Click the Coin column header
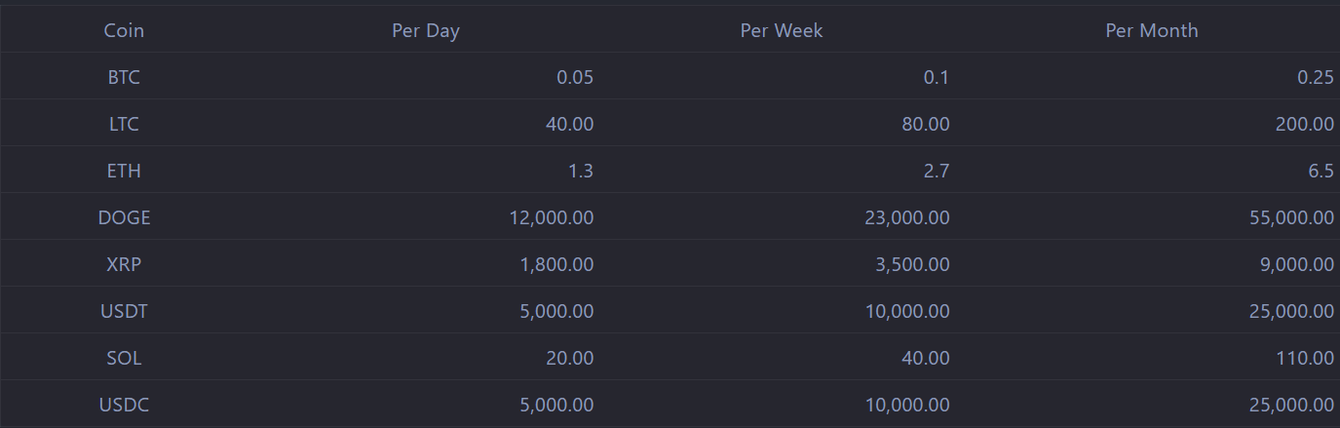1340x428 pixels. click(x=124, y=30)
